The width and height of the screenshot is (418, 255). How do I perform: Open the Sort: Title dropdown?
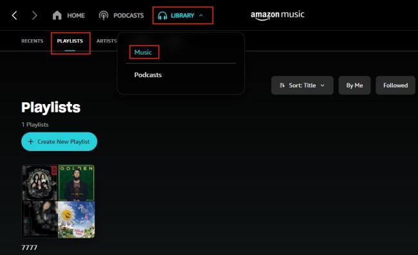click(302, 85)
